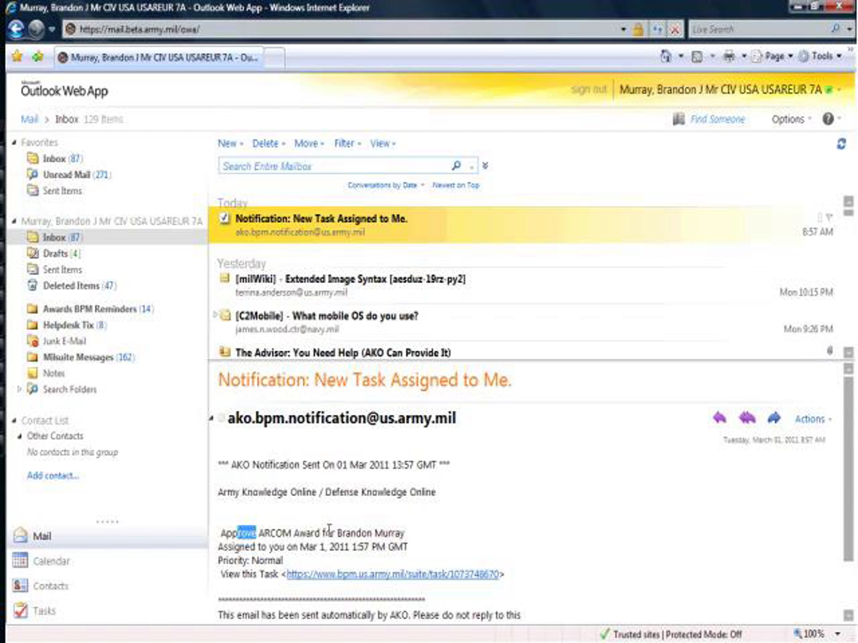Toggle the flag on the Notification message
The width and height of the screenshot is (858, 643).
pos(830,218)
